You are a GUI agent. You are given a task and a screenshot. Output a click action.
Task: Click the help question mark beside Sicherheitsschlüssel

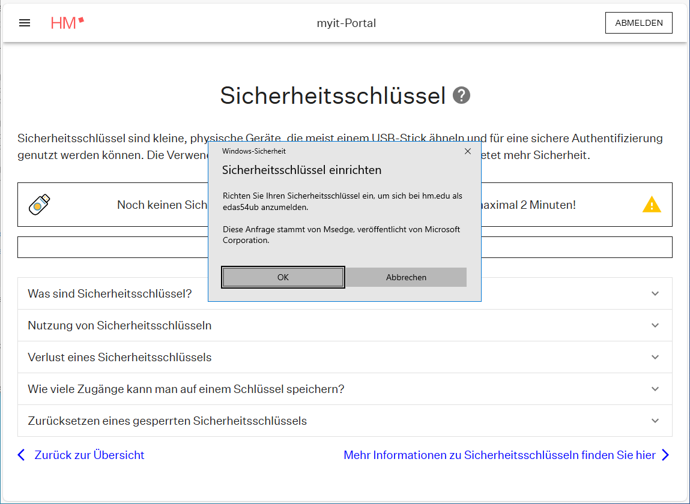(x=461, y=95)
